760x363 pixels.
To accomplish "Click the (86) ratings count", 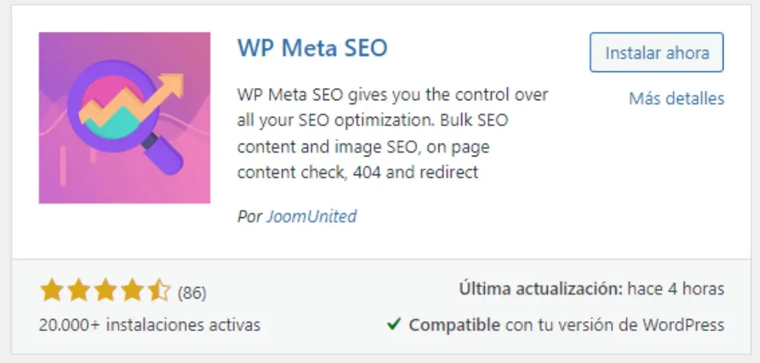I will [x=192, y=292].
